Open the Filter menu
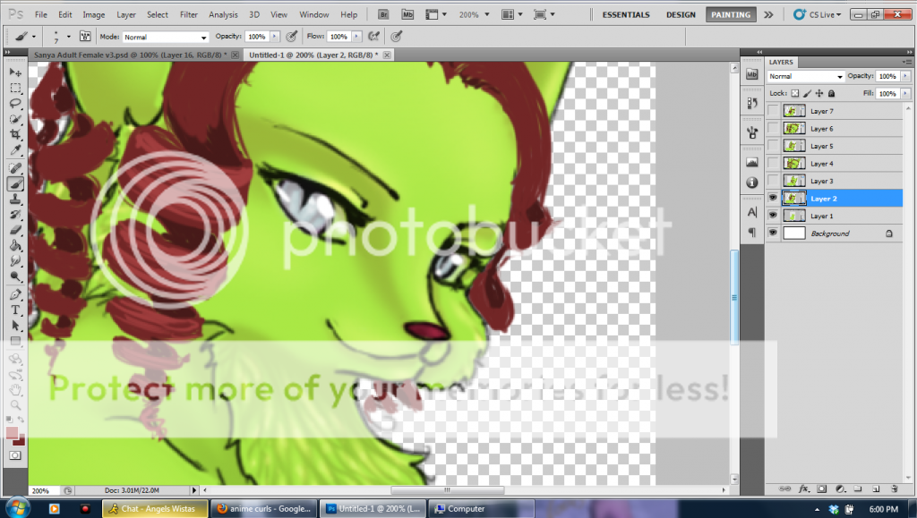The image size is (917, 518). pos(188,15)
